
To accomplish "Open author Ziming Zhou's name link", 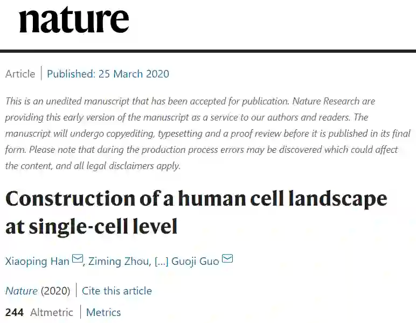I will [x=119, y=261].
